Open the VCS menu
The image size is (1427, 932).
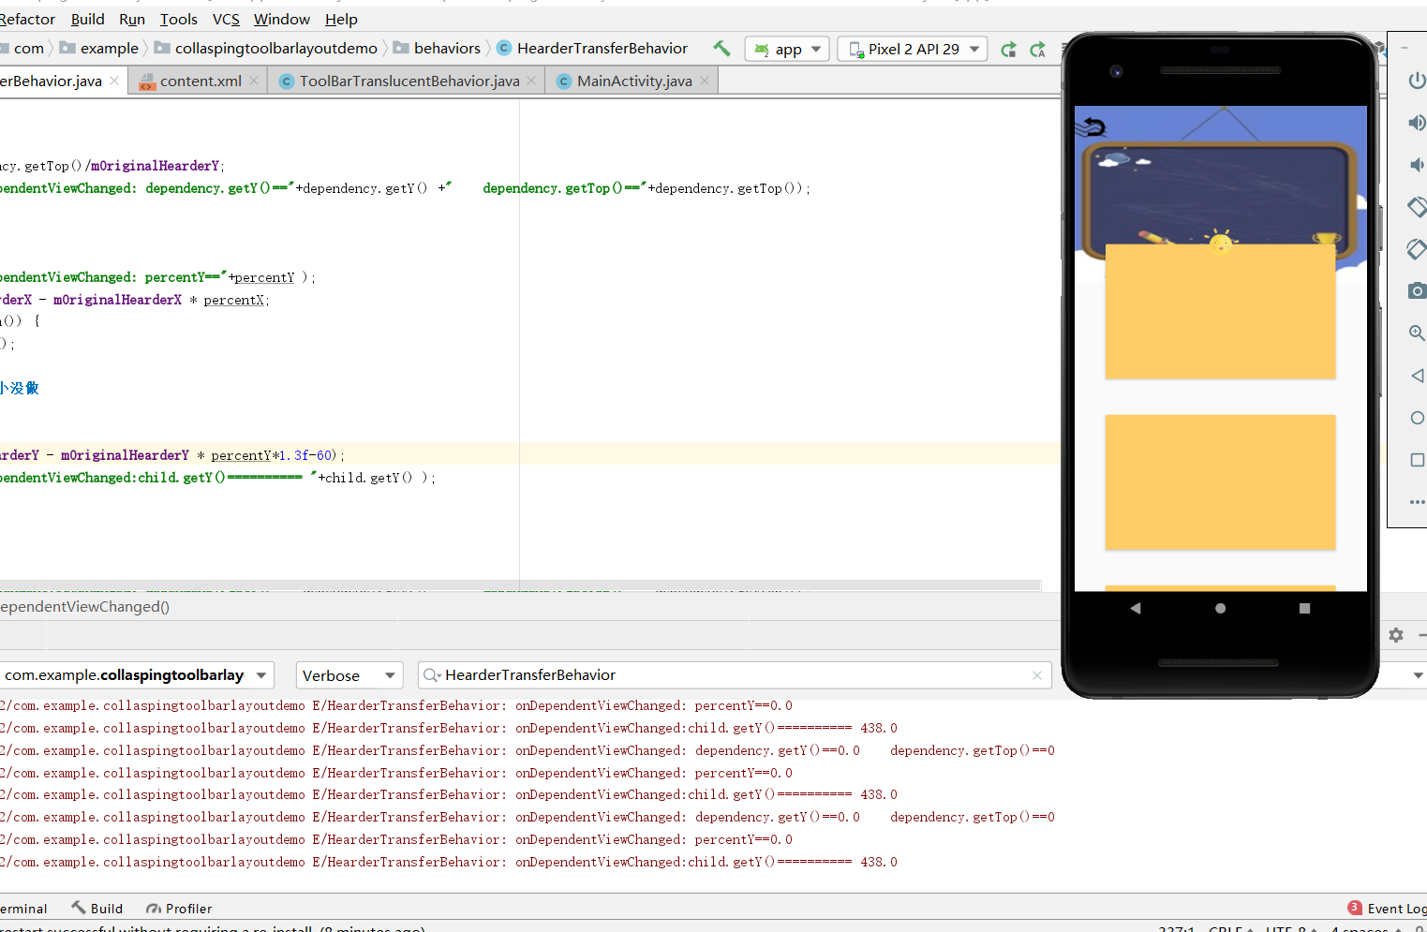coord(226,19)
